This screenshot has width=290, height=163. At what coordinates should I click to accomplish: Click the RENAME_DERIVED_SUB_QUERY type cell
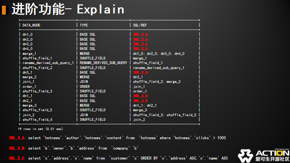[x=103, y=63]
